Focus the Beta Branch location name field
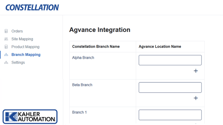 pyautogui.click(x=170, y=88)
